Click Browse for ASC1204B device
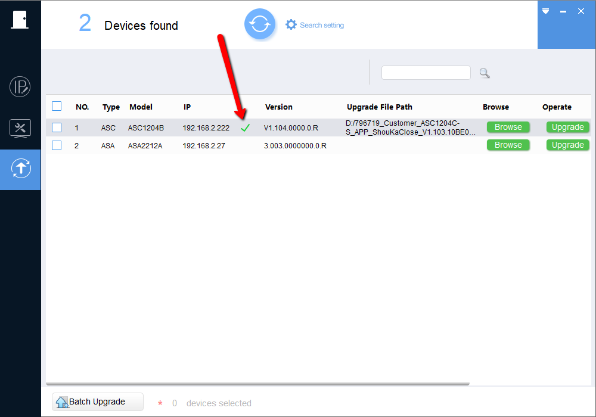This screenshot has height=417, width=596. (x=508, y=127)
